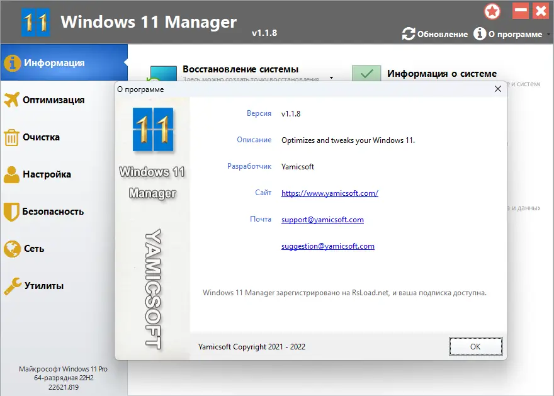Click support@yamicsoft.com email link
Image resolution: width=554 pixels, height=396 pixels.
(322, 220)
